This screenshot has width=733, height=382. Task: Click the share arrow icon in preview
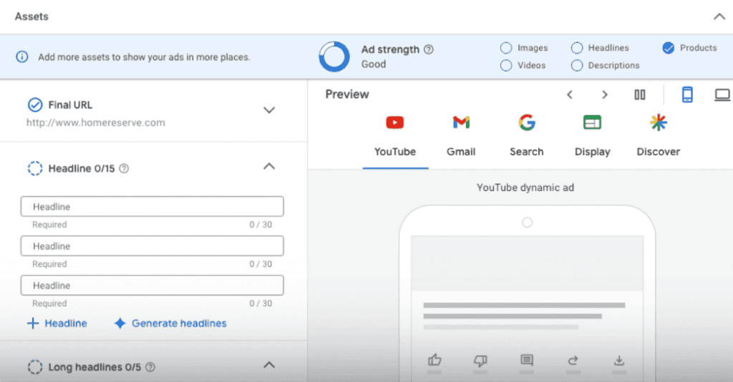coord(573,360)
